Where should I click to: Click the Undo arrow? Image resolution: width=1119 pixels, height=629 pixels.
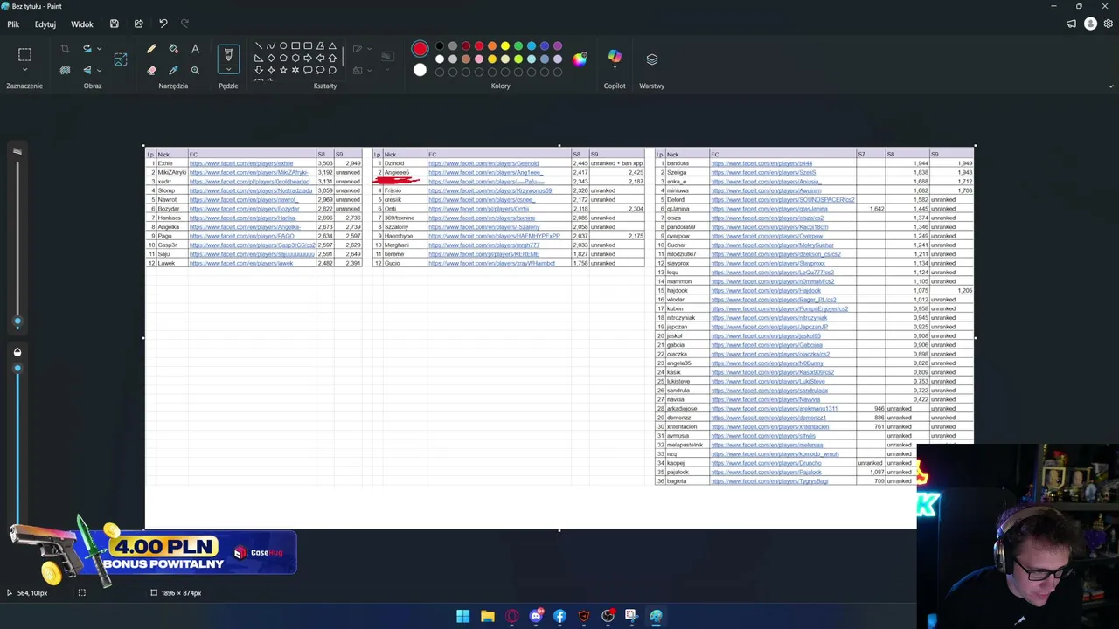tap(163, 24)
